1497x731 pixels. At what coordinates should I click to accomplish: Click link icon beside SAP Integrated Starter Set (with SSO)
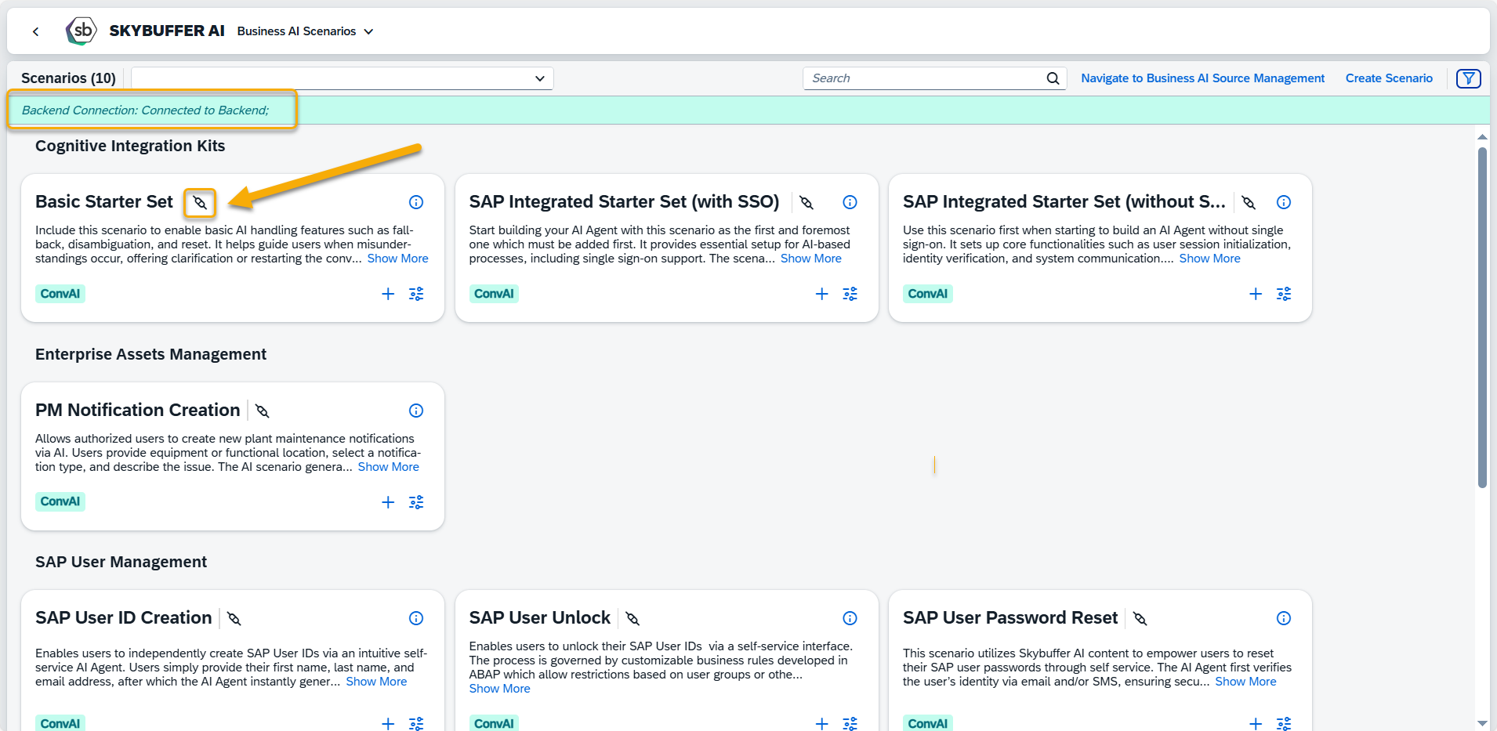[806, 203]
